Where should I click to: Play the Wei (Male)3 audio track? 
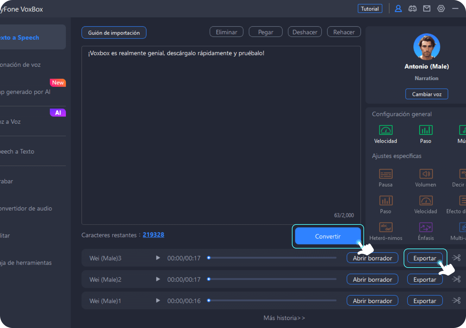[x=158, y=258]
